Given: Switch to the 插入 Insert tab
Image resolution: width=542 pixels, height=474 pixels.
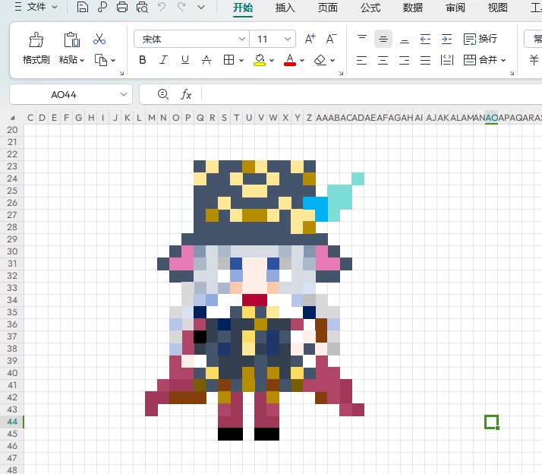Looking at the screenshot, I should tap(285, 8).
